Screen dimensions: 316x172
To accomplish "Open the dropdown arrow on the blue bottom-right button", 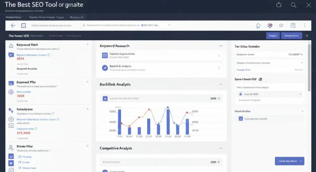I will [x=301, y=161].
